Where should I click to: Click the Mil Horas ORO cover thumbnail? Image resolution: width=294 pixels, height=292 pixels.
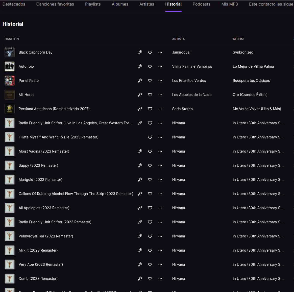pos(10,95)
